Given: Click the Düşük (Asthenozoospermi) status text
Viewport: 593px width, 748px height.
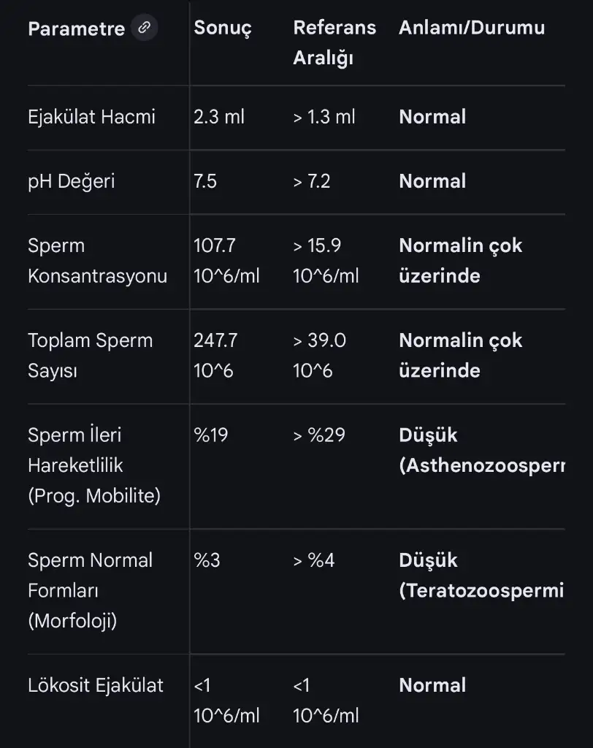Looking at the screenshot, I should point(481,451).
